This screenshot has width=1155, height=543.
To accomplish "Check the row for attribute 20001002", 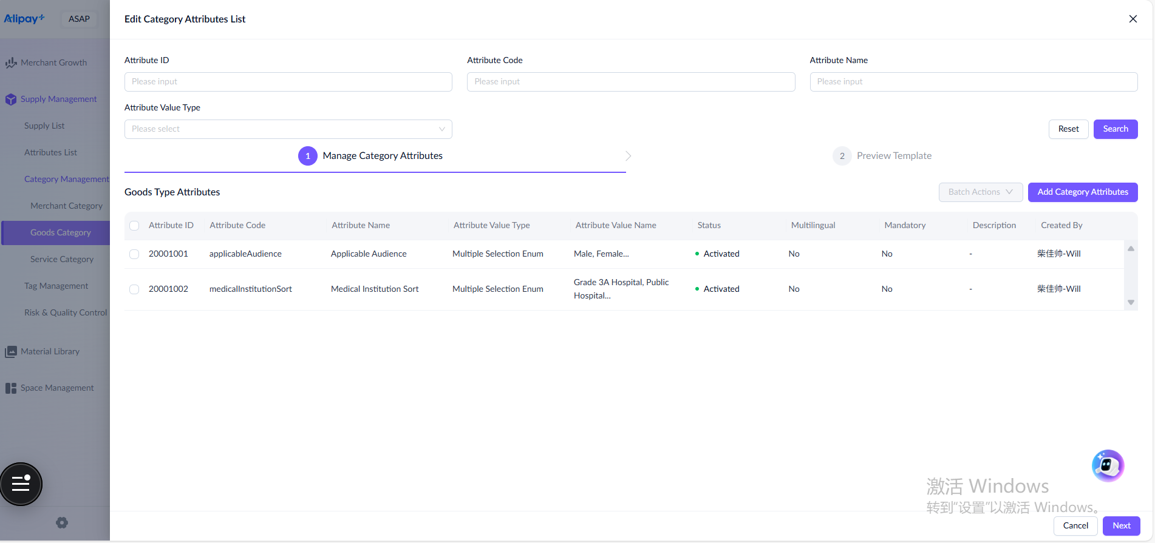I will click(134, 289).
